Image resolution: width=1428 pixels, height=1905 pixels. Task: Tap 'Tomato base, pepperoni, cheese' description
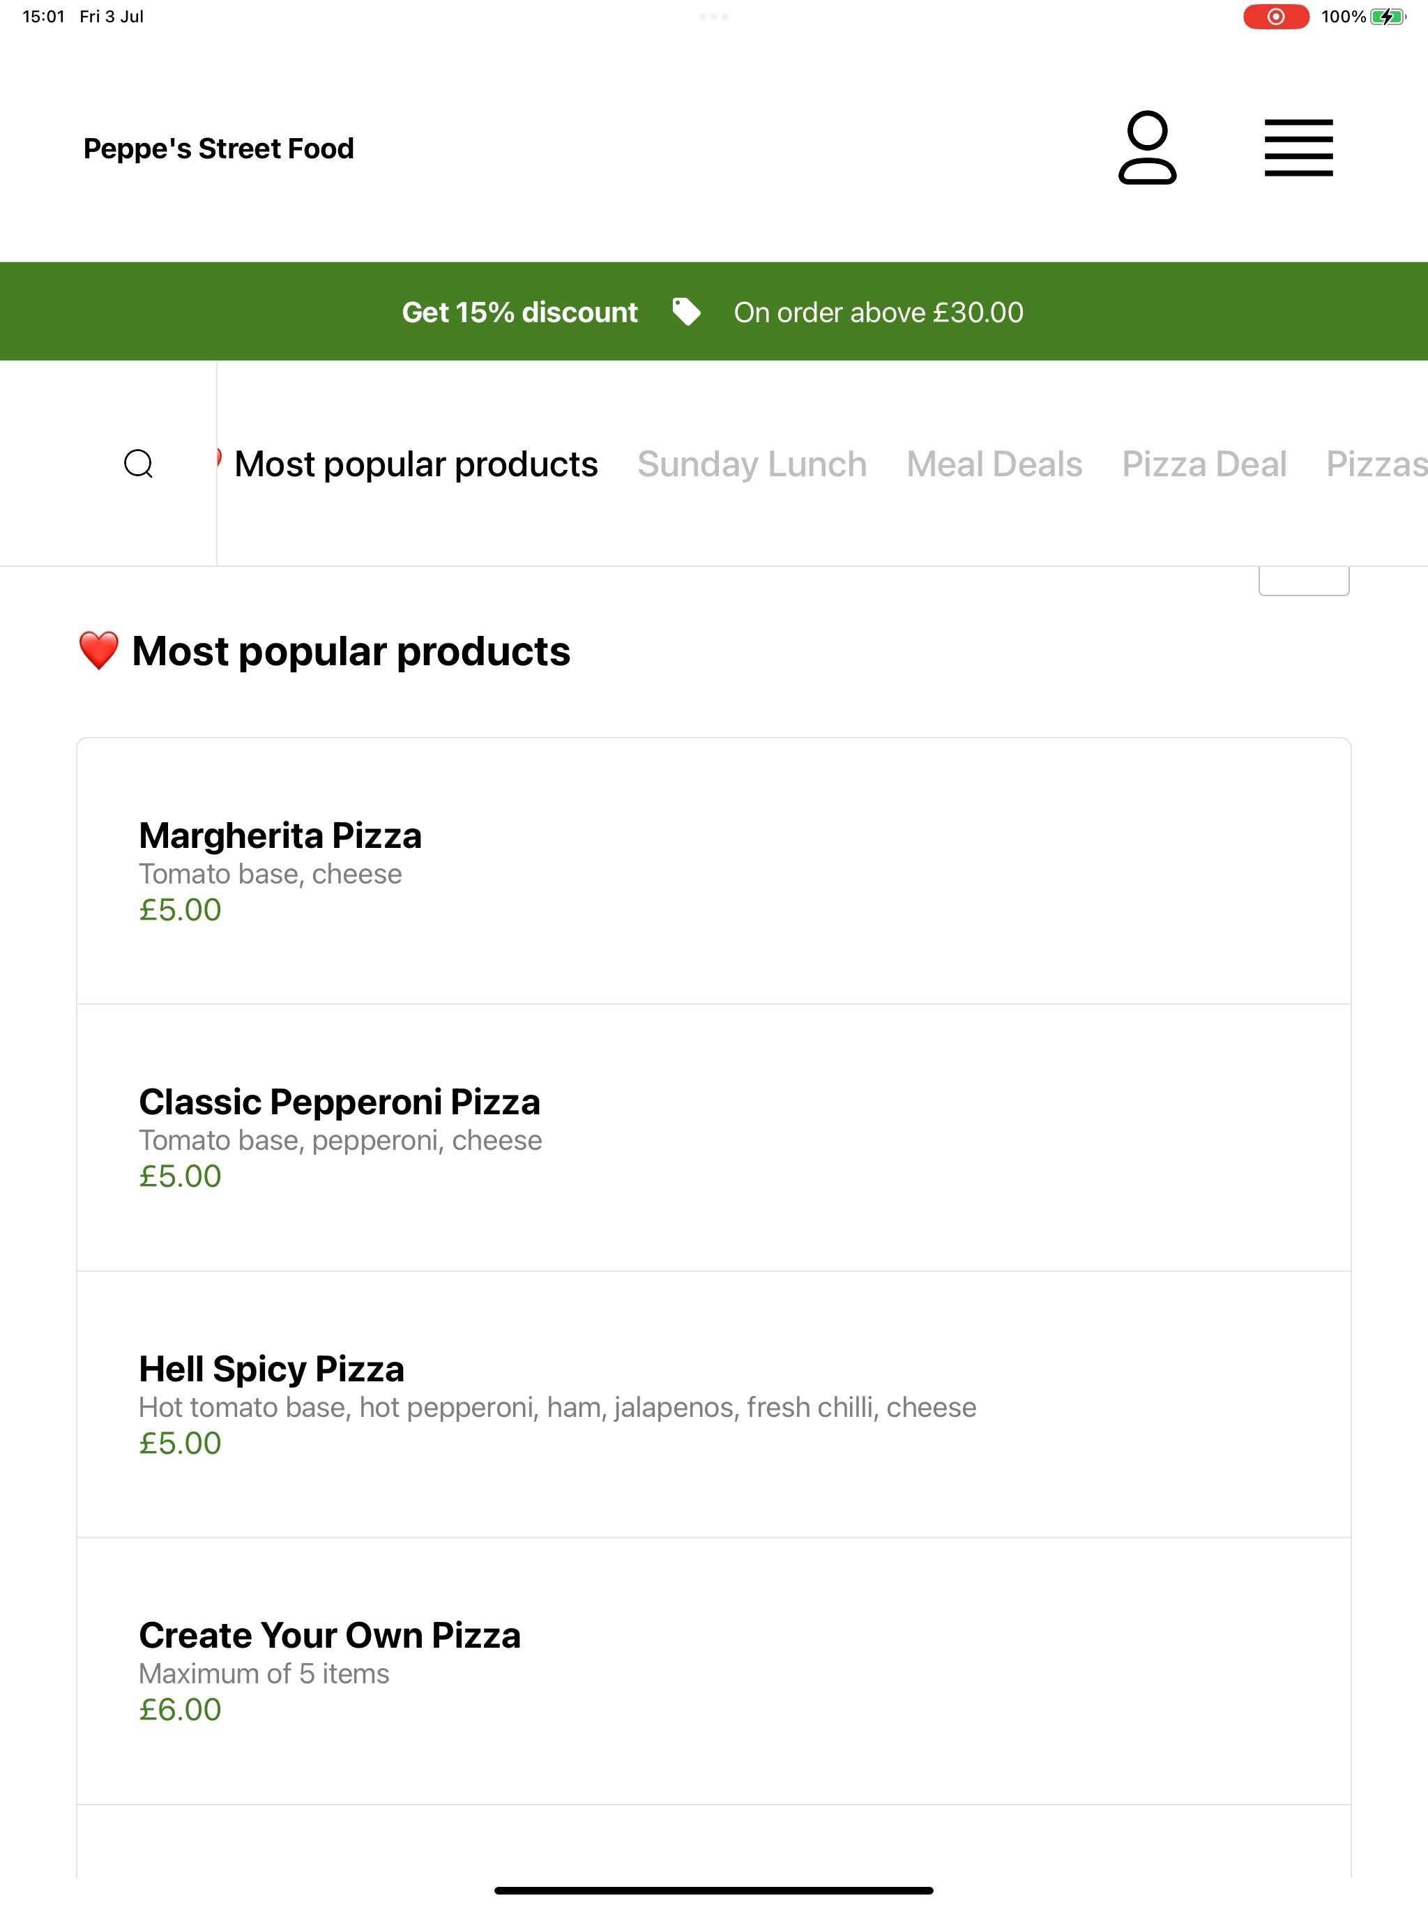(x=340, y=1140)
